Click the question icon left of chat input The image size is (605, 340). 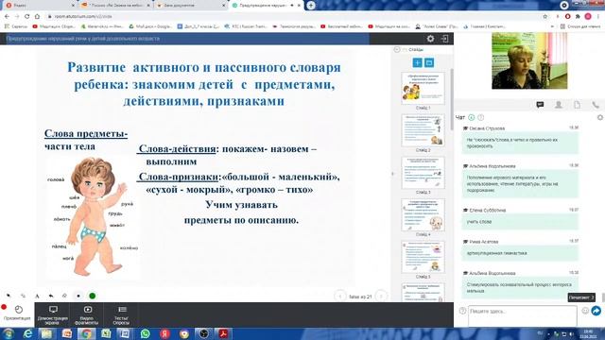coord(462,311)
